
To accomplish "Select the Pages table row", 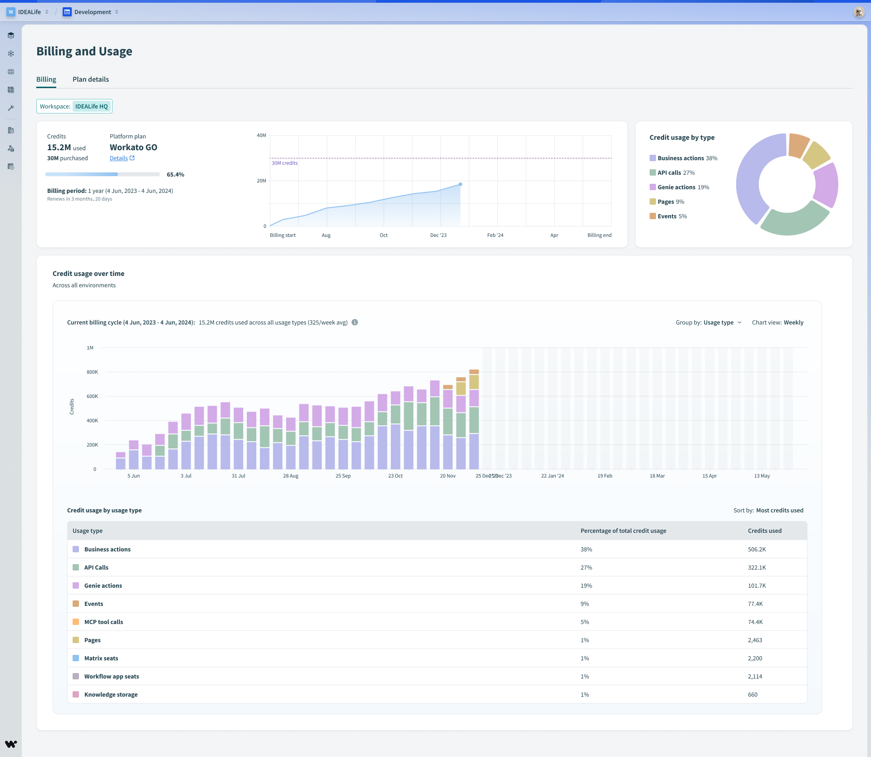I will pos(437,640).
